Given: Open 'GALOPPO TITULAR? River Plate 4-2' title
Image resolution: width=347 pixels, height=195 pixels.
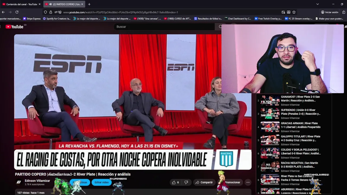Looking at the screenshot, I should (x=300, y=138).
